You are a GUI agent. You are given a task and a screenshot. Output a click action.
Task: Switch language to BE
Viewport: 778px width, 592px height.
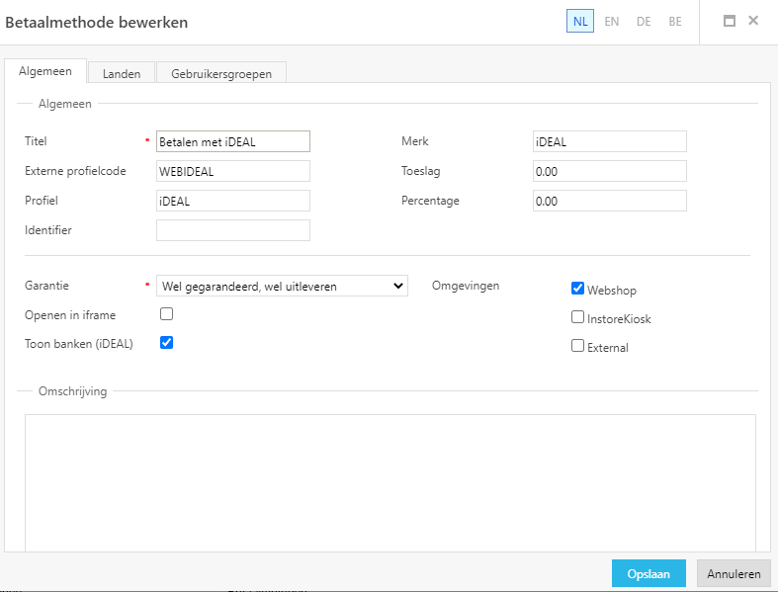pyautogui.click(x=675, y=22)
